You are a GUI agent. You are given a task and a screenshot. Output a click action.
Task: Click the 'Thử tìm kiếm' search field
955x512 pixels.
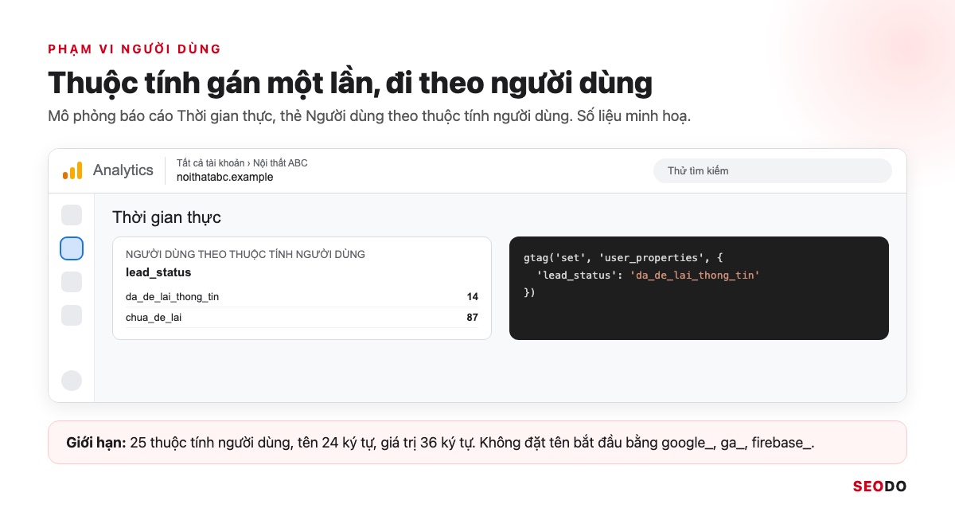pyautogui.click(x=773, y=170)
